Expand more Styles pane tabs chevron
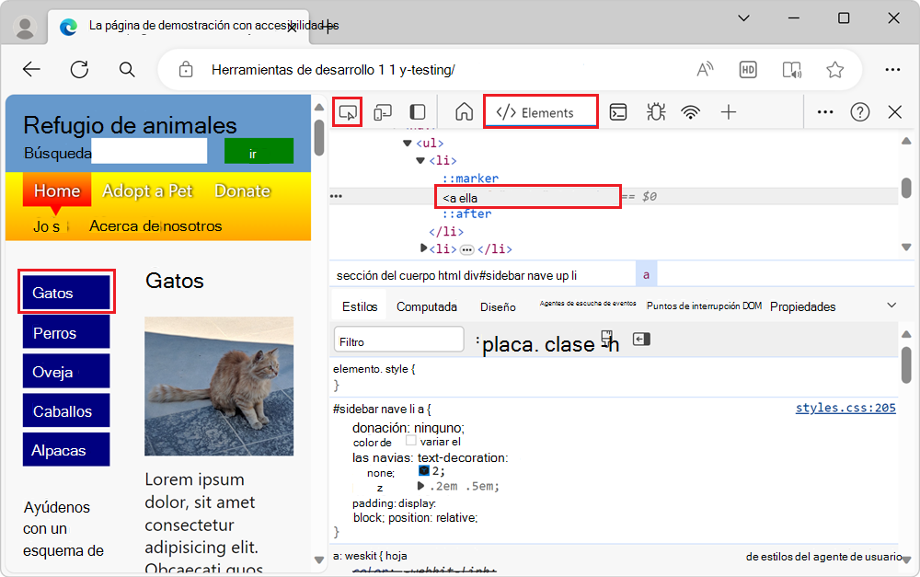Viewport: 920px width, 577px height. 891,306
